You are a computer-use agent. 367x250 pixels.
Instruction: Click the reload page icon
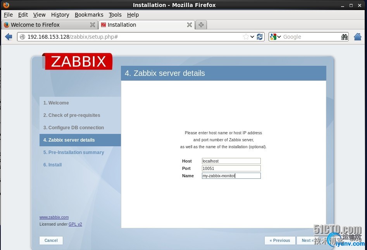pyautogui.click(x=260, y=37)
